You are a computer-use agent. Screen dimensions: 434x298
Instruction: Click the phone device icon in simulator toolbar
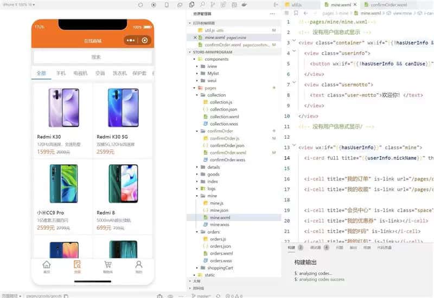(167, 5)
